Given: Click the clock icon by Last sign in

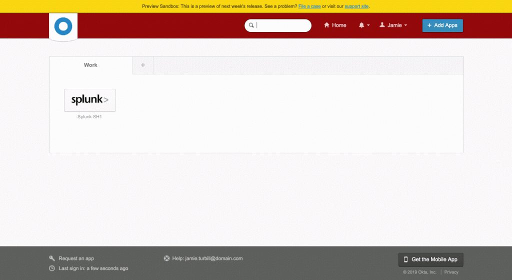Looking at the screenshot, I should (52, 268).
